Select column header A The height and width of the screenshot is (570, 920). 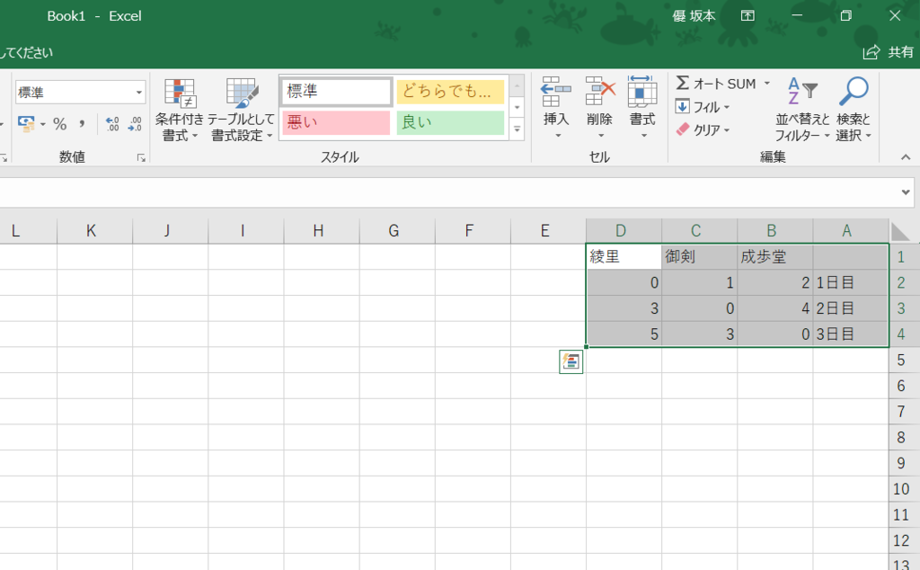click(x=850, y=231)
